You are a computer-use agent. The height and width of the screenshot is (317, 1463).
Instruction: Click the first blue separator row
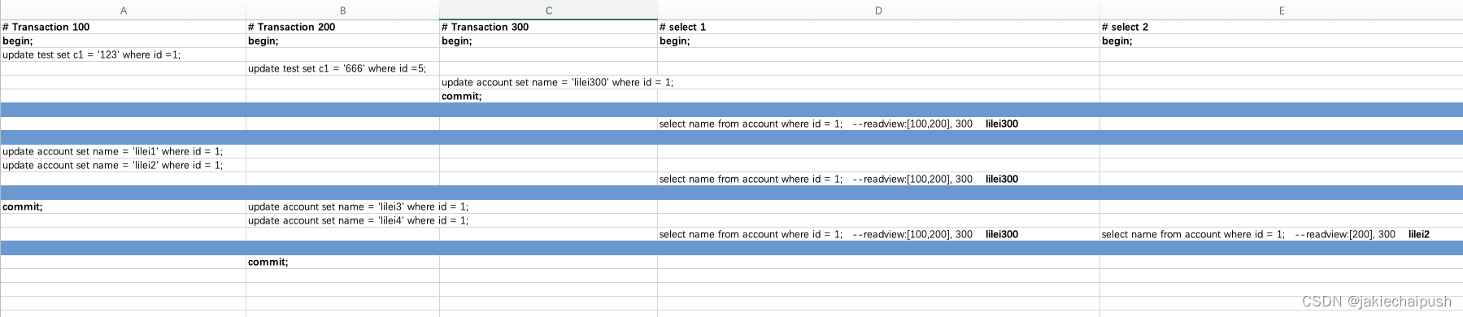pos(731,110)
